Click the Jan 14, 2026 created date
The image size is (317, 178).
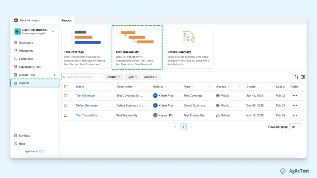pyautogui.click(x=255, y=95)
